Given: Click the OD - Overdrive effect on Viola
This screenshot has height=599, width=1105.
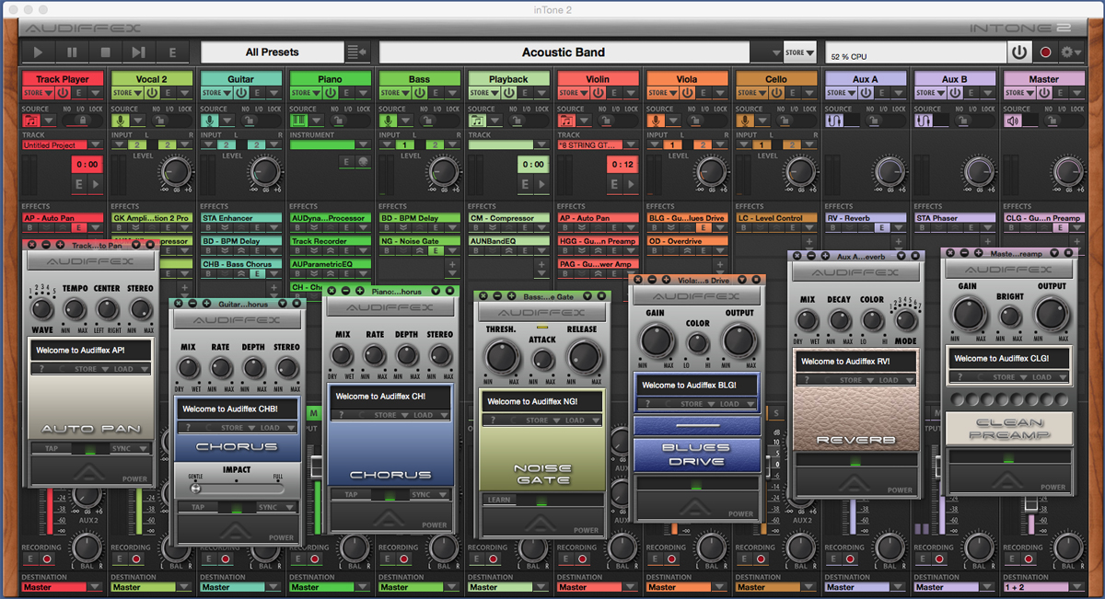Looking at the screenshot, I should (687, 241).
